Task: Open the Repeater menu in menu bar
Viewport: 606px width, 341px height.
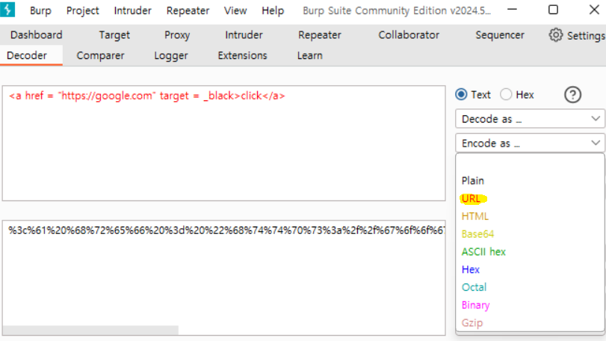Action: coord(188,10)
